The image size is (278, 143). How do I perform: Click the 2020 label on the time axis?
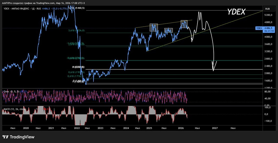26,128
